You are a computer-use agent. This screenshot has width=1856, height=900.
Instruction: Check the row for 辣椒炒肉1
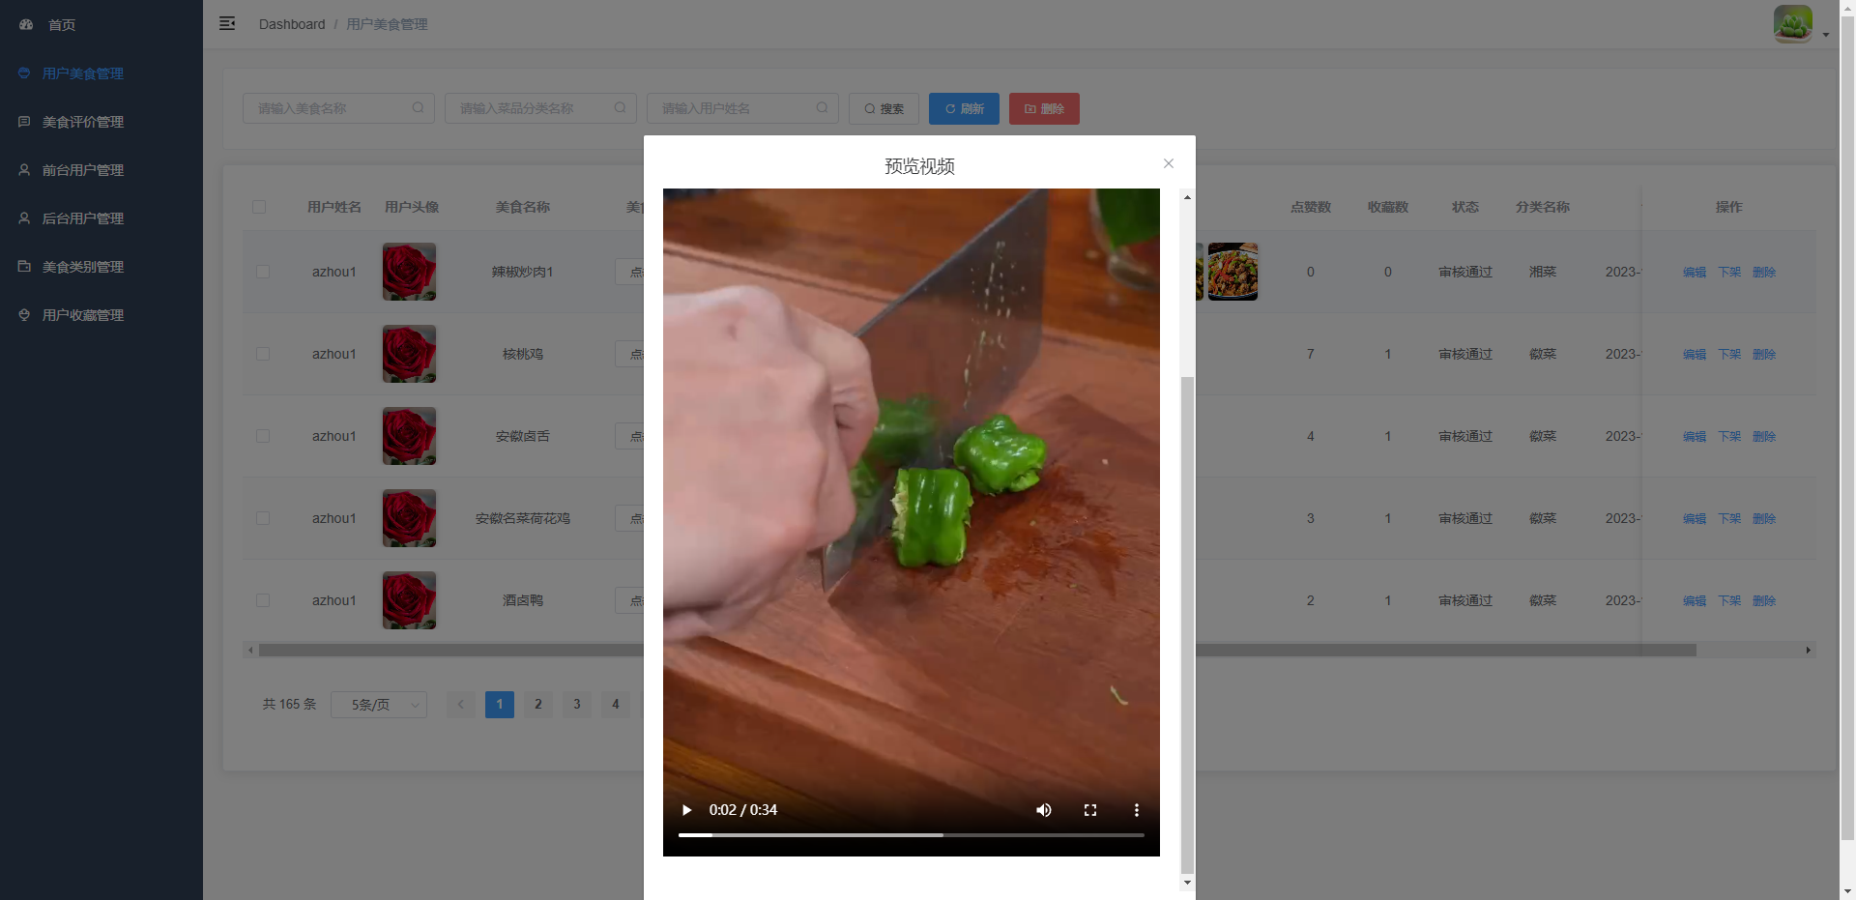click(x=263, y=272)
